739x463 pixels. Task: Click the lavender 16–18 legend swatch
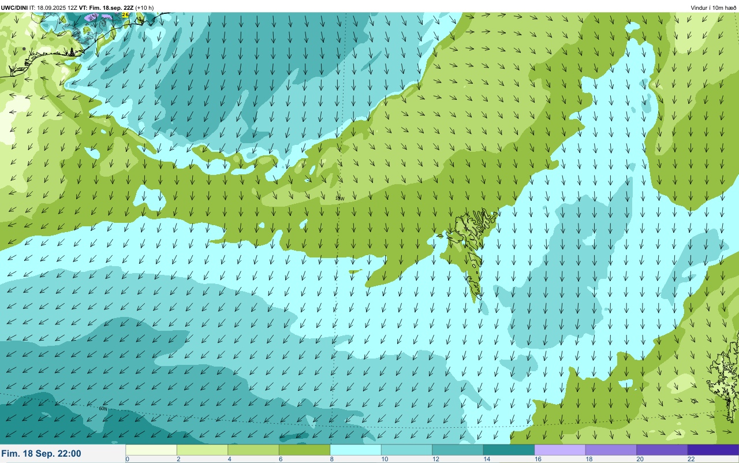560,450
